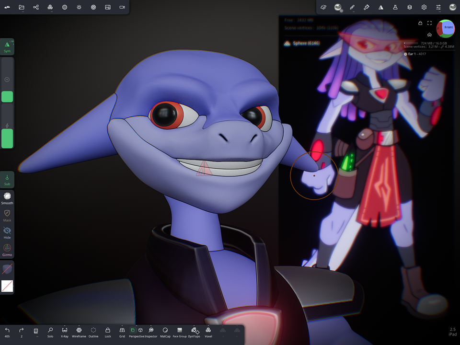Open Symmetry settings in top toolbar

(x=381, y=7)
